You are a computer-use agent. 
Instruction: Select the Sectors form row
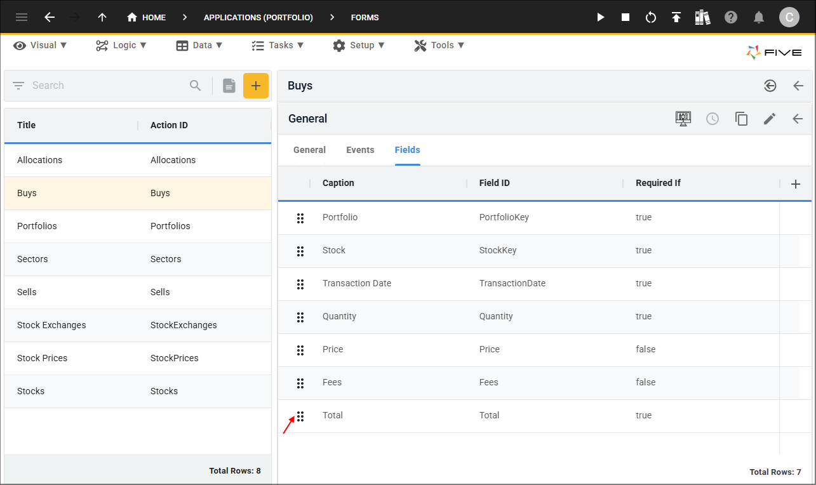click(138, 259)
